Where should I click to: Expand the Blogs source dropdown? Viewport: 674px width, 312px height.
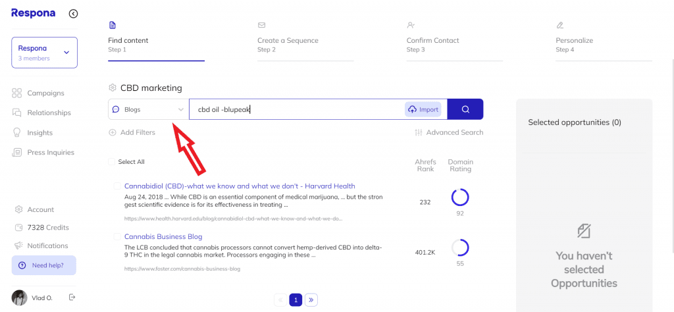148,109
